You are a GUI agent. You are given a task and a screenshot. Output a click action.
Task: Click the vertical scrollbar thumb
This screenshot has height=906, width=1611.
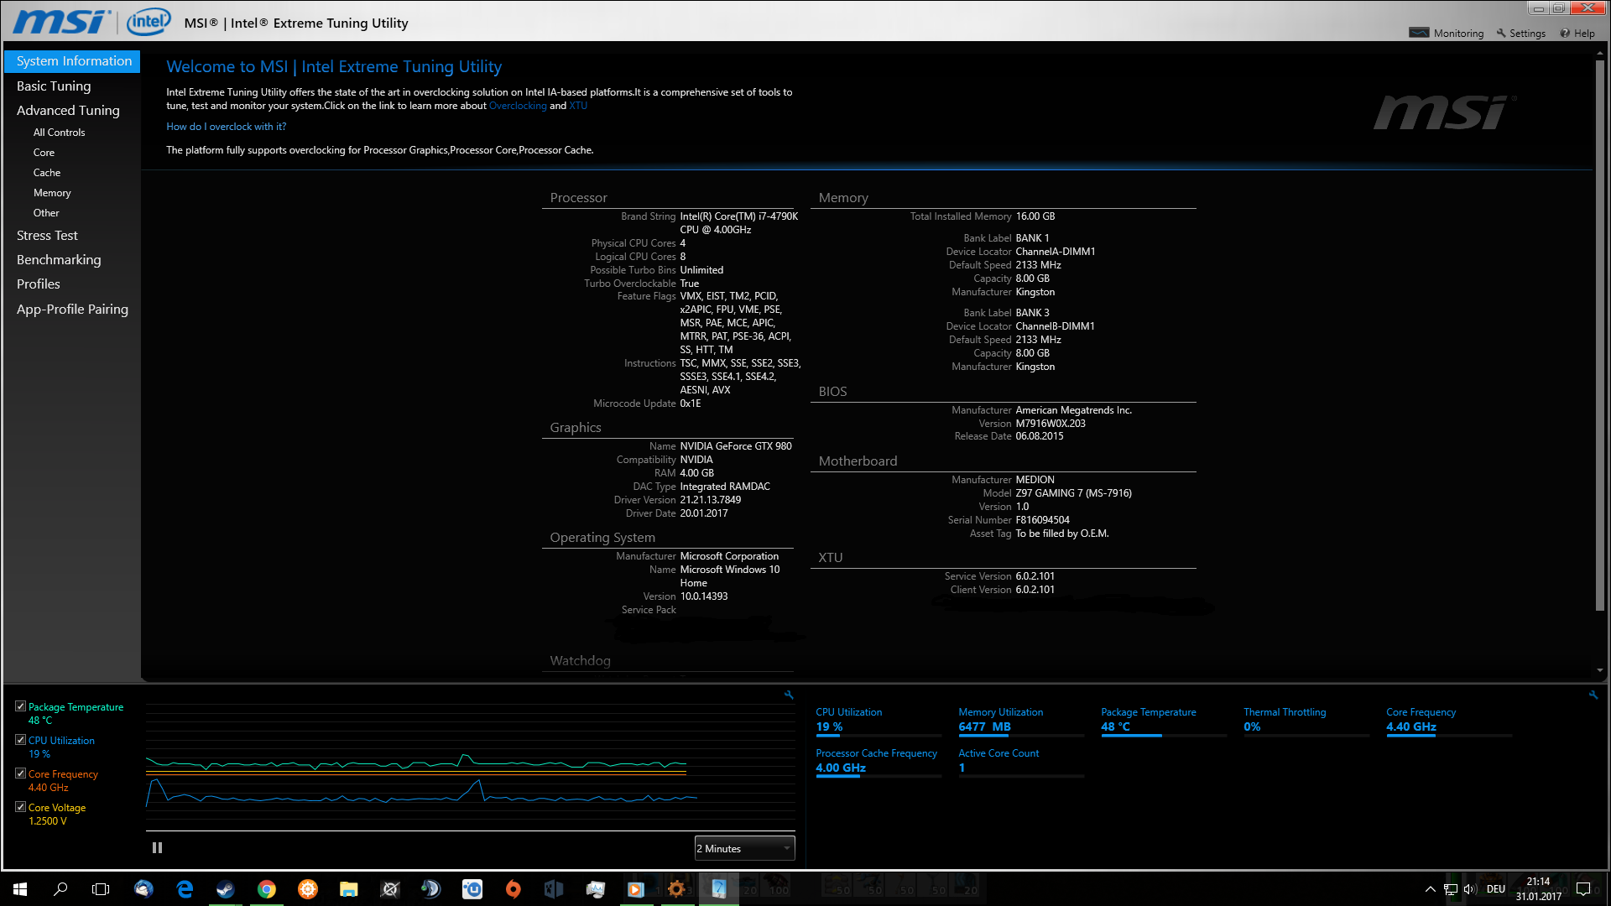pyautogui.click(x=1600, y=336)
